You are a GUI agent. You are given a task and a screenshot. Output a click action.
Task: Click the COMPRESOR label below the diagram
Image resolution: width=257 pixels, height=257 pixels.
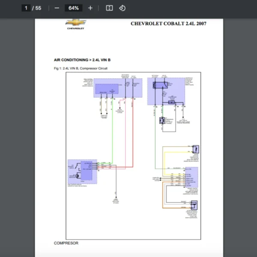pyautogui.click(x=66, y=243)
